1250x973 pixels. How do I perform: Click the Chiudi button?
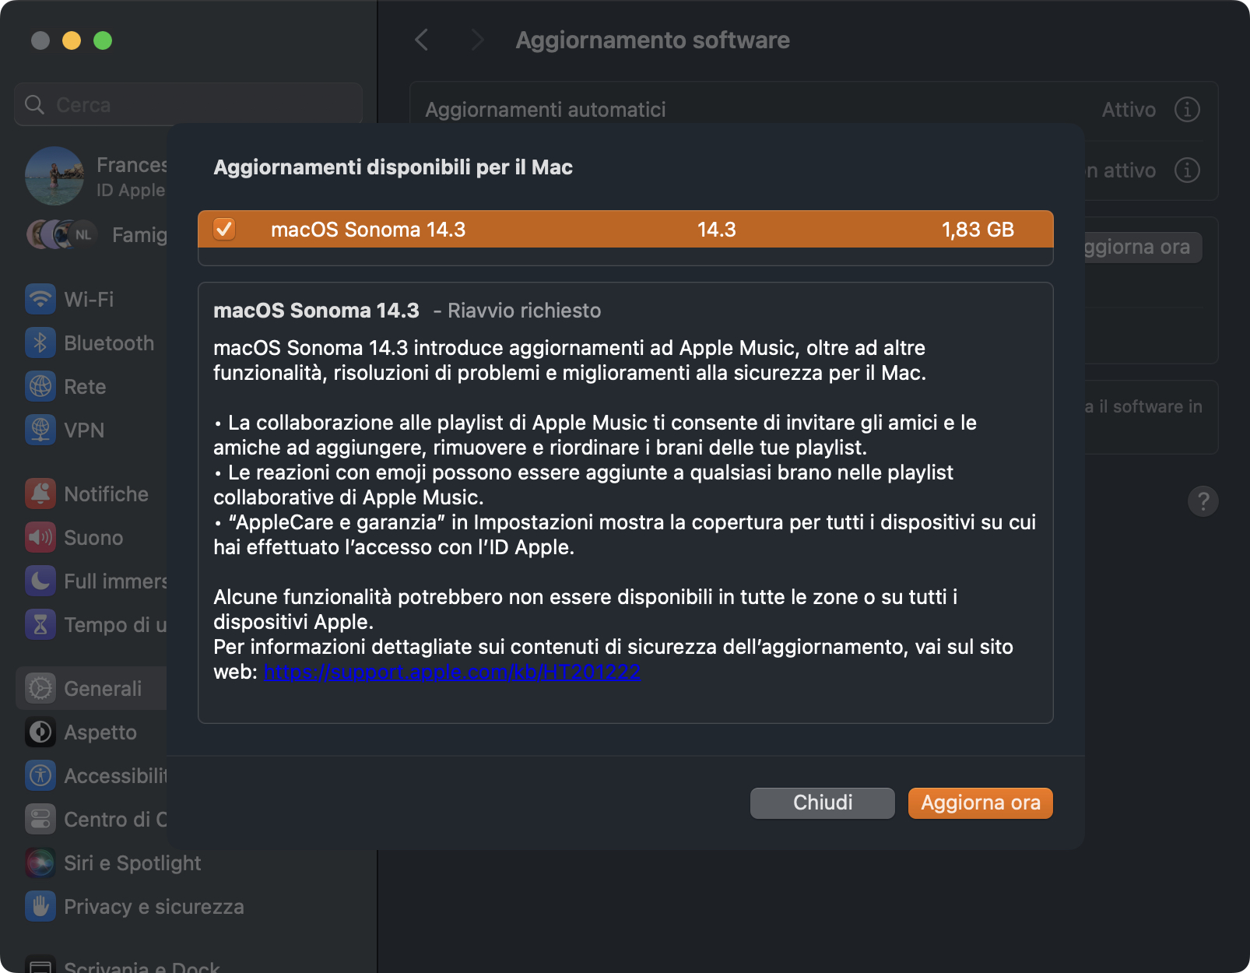(822, 803)
